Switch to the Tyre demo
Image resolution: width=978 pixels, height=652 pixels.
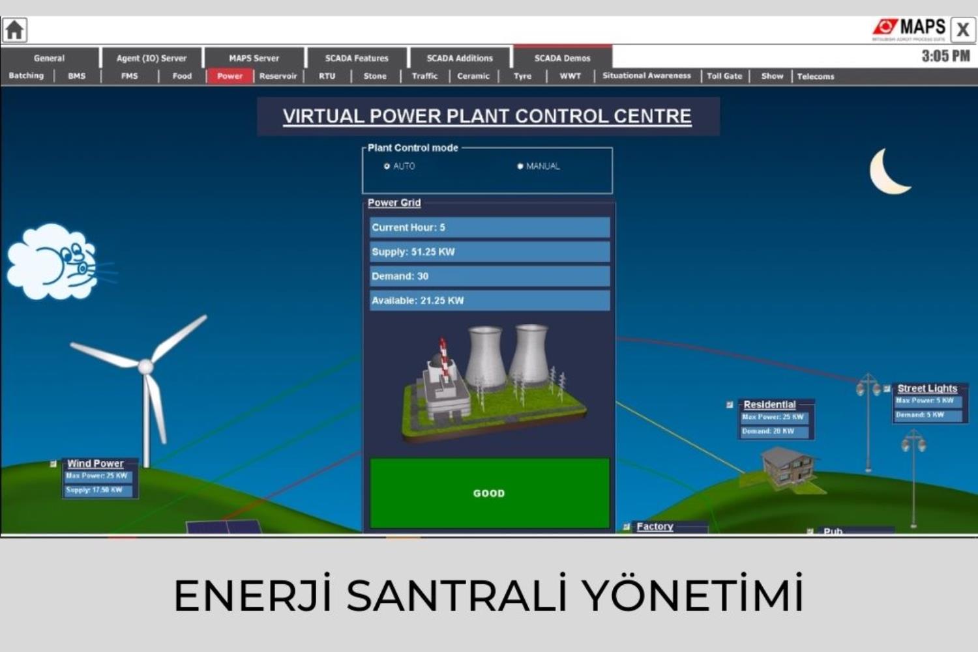click(x=522, y=76)
